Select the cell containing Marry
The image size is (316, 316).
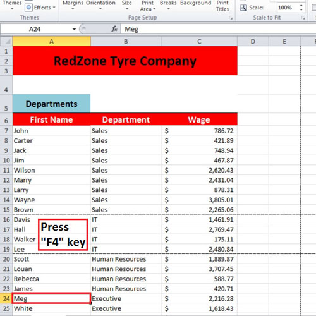(52, 180)
